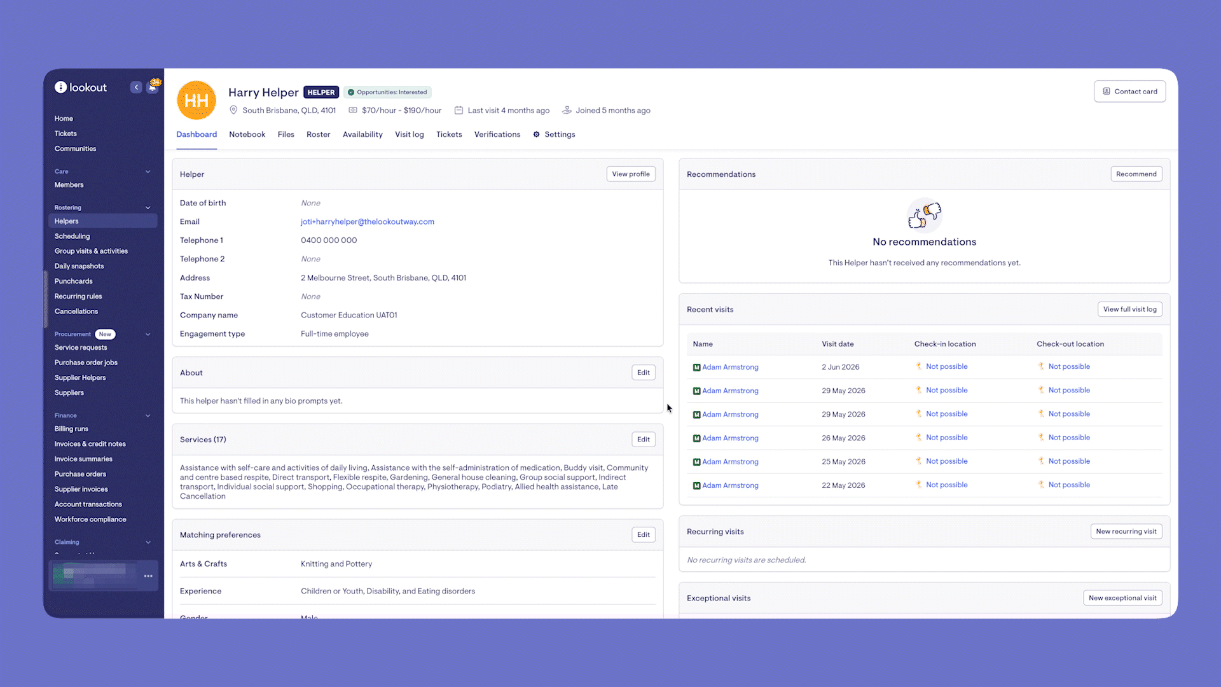The height and width of the screenshot is (687, 1221).
Task: Open Purchase order jobs
Action: pos(86,363)
